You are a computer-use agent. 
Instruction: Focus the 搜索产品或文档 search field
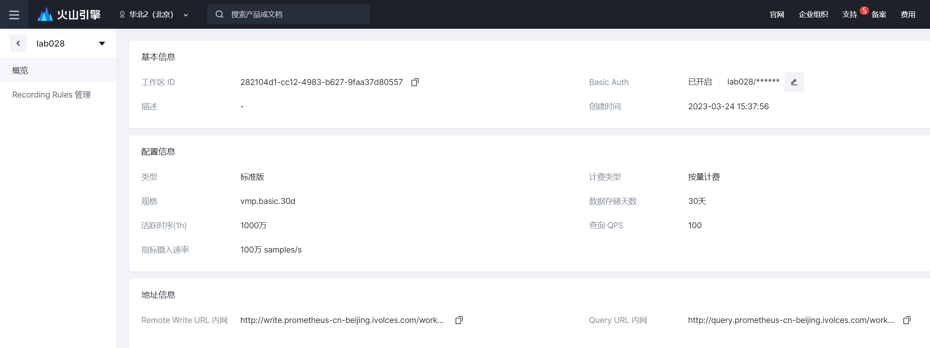pyautogui.click(x=296, y=15)
